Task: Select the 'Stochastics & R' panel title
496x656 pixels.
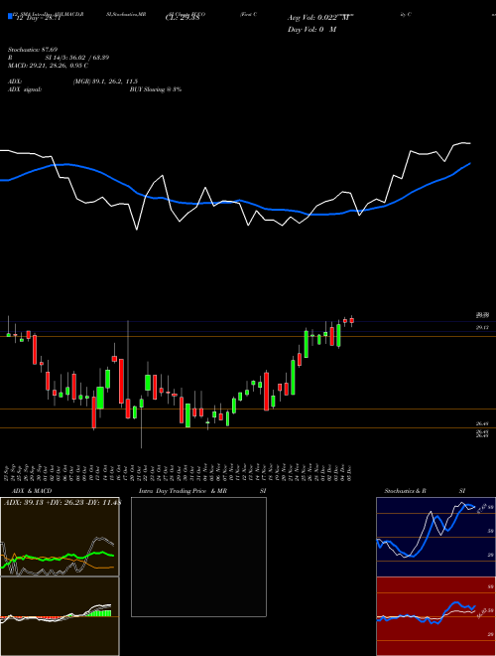Action: point(406,491)
